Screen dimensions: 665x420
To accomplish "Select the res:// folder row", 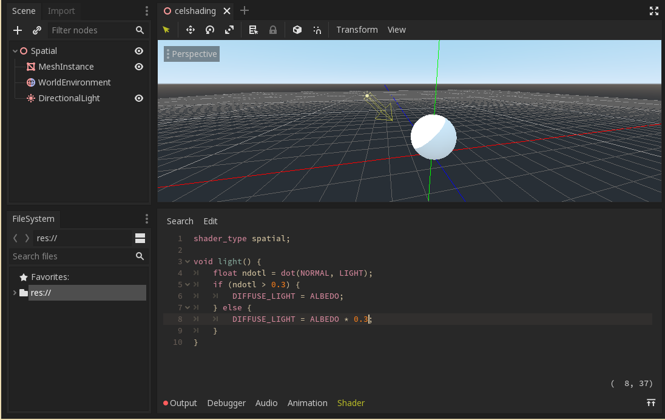I will pyautogui.click(x=87, y=293).
